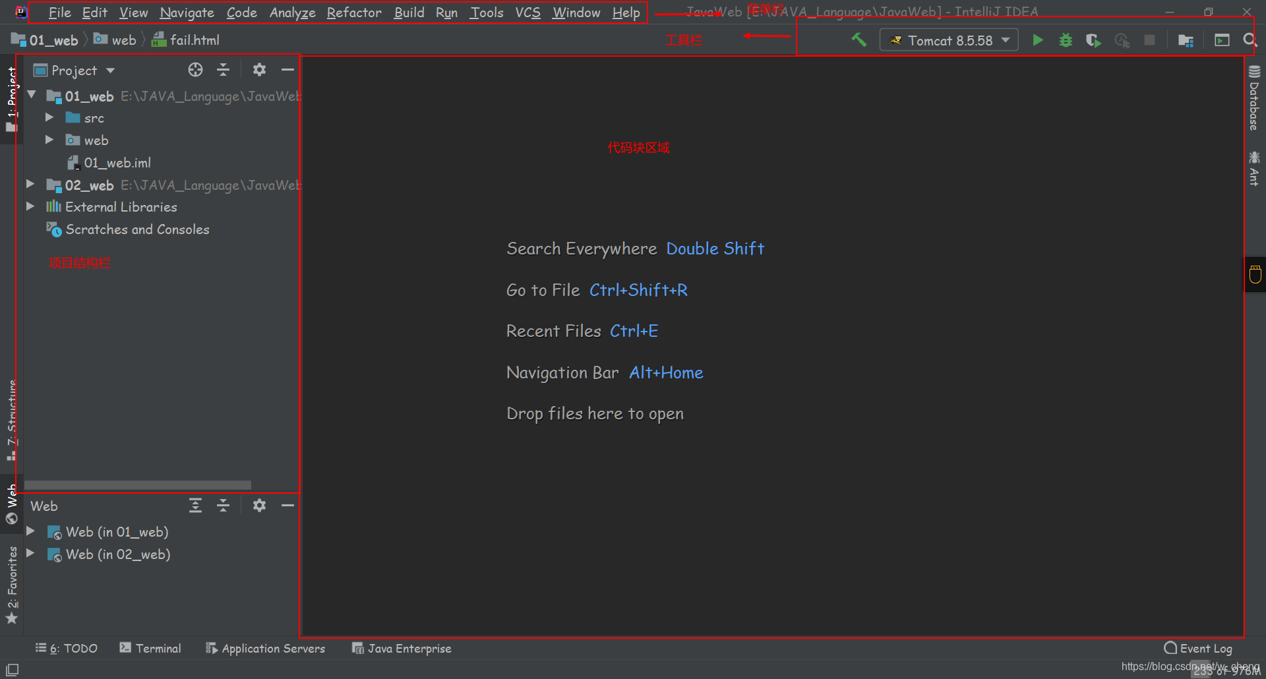
Task: Run with Coverage shield icon
Action: coord(1093,40)
